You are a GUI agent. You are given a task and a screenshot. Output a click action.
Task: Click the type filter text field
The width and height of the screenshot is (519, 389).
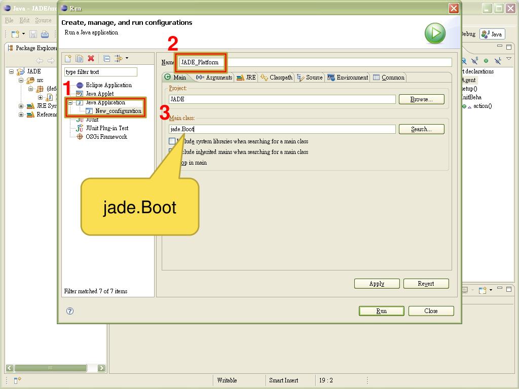(x=101, y=72)
